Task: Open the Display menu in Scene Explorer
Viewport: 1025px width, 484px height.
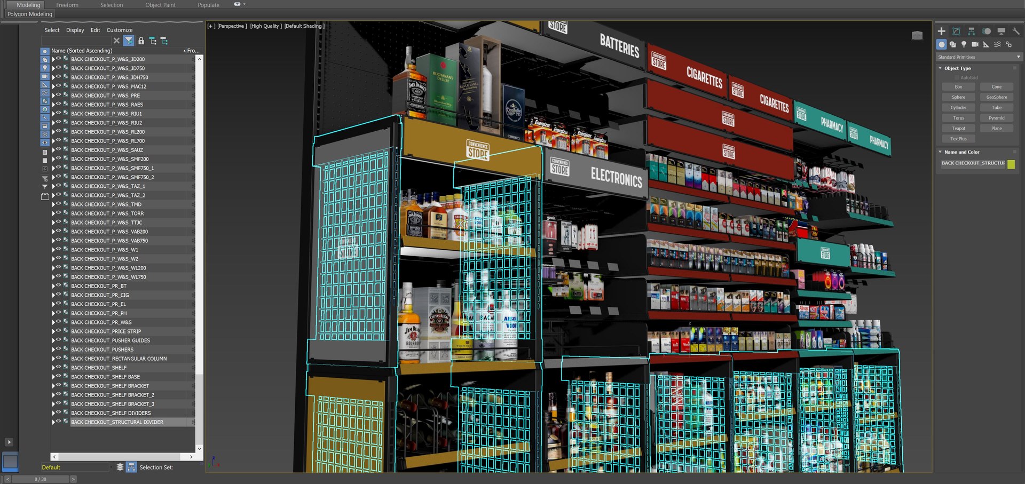Action: 75,30
